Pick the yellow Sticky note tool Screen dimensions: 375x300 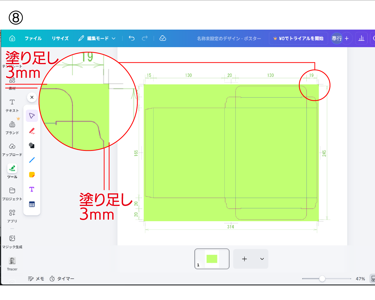point(32,175)
